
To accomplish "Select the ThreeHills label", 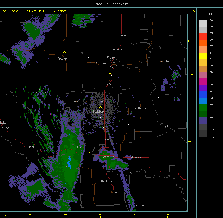I will 138,108.
